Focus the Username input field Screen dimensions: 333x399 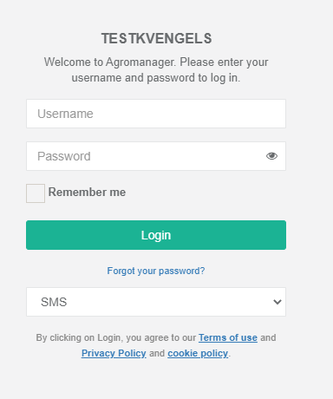[x=156, y=114]
